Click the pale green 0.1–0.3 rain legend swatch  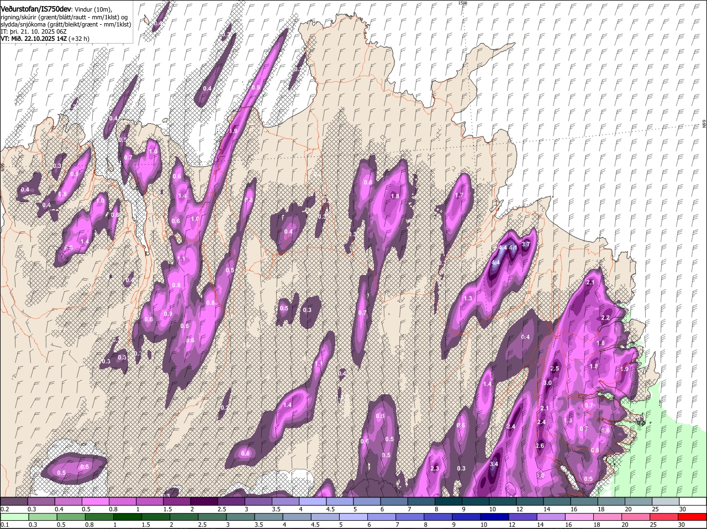pos(14,517)
